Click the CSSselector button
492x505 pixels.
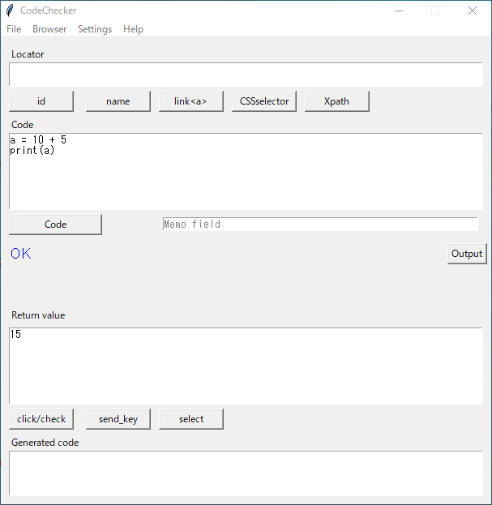[264, 101]
